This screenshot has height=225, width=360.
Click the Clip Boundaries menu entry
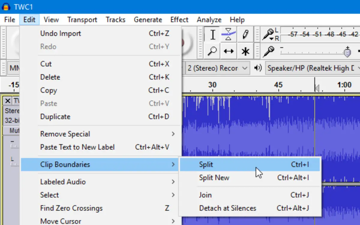point(99,164)
